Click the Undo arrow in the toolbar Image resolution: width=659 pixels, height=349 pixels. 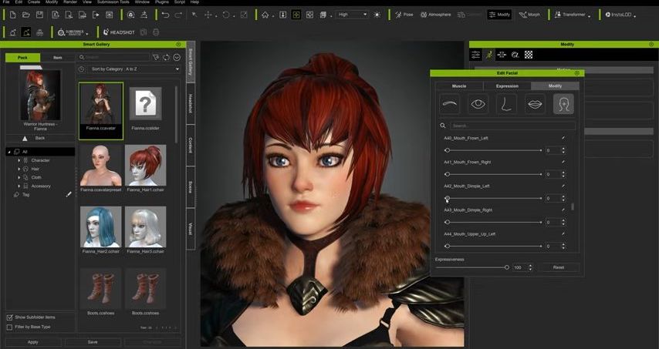pos(165,15)
